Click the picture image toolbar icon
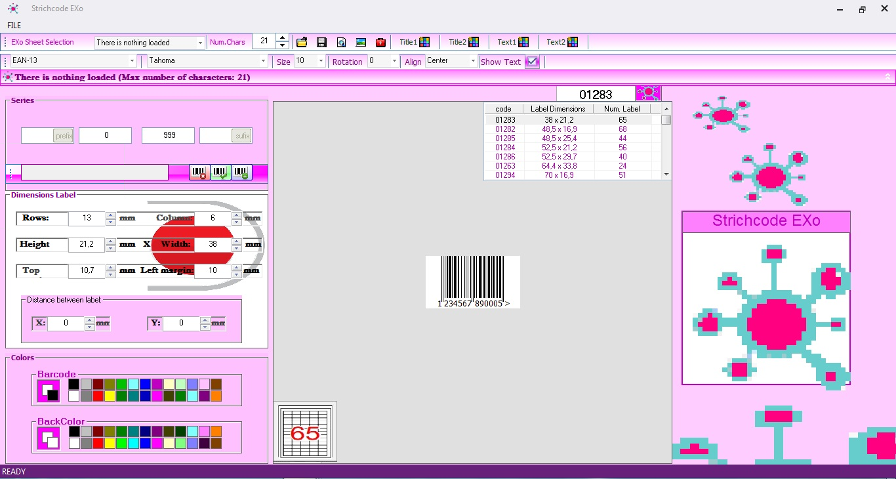This screenshot has height=479, width=896. (x=361, y=42)
